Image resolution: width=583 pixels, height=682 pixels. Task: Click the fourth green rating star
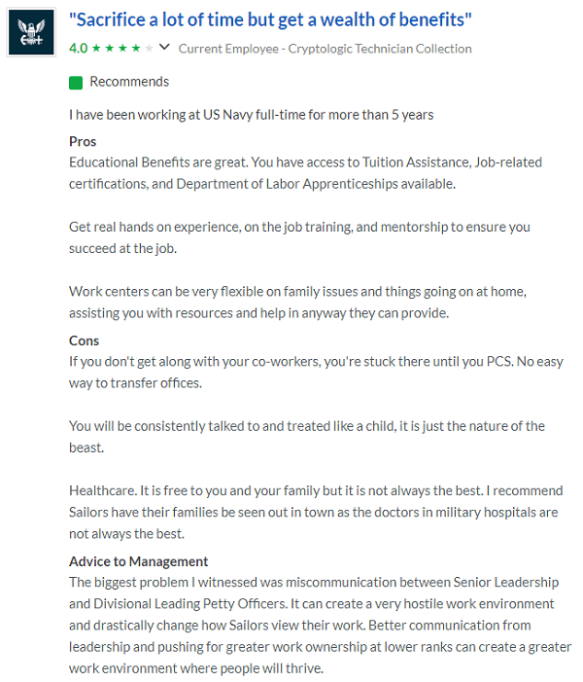tap(135, 48)
